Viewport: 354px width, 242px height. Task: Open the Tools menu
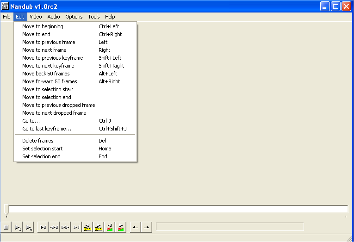(x=93, y=17)
